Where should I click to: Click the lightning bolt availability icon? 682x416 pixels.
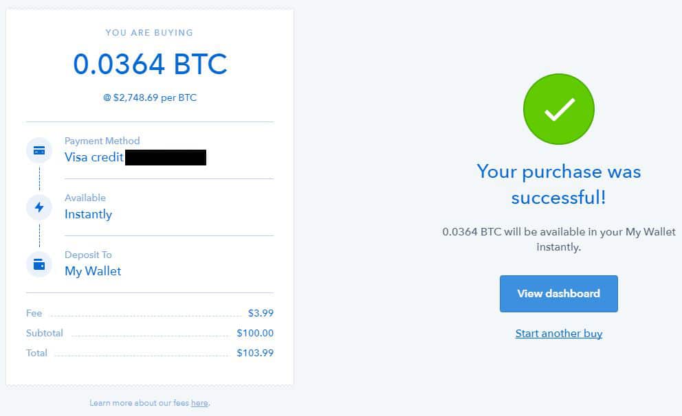(39, 207)
